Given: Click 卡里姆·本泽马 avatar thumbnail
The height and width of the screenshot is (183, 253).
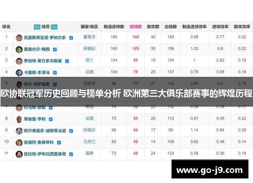Looking at the screenshot, I should click(x=19, y=73).
